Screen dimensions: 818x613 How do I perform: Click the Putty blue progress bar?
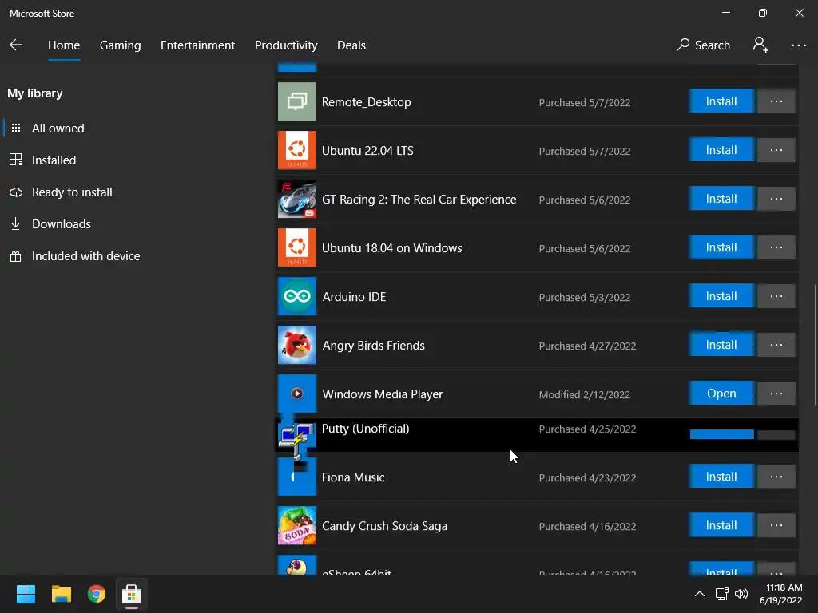pyautogui.click(x=721, y=434)
